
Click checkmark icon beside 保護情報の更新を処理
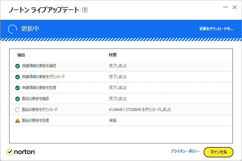(17, 88)
